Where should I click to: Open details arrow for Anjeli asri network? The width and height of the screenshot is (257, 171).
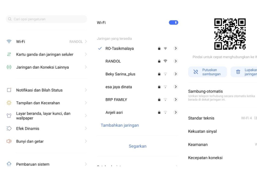(176, 113)
